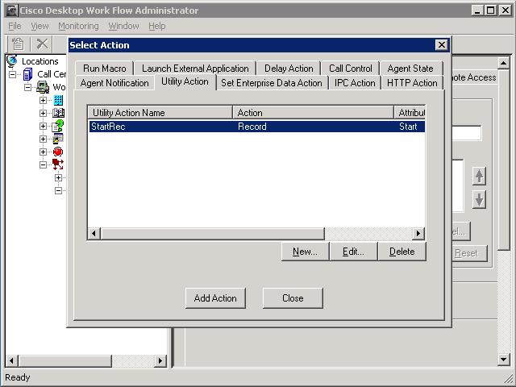Maximize the Work Flow Administrator window
Viewport: 516px width, 387px height.
[x=491, y=10]
